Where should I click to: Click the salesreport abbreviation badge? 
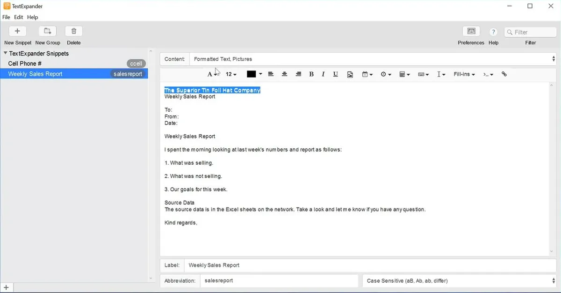click(x=128, y=74)
